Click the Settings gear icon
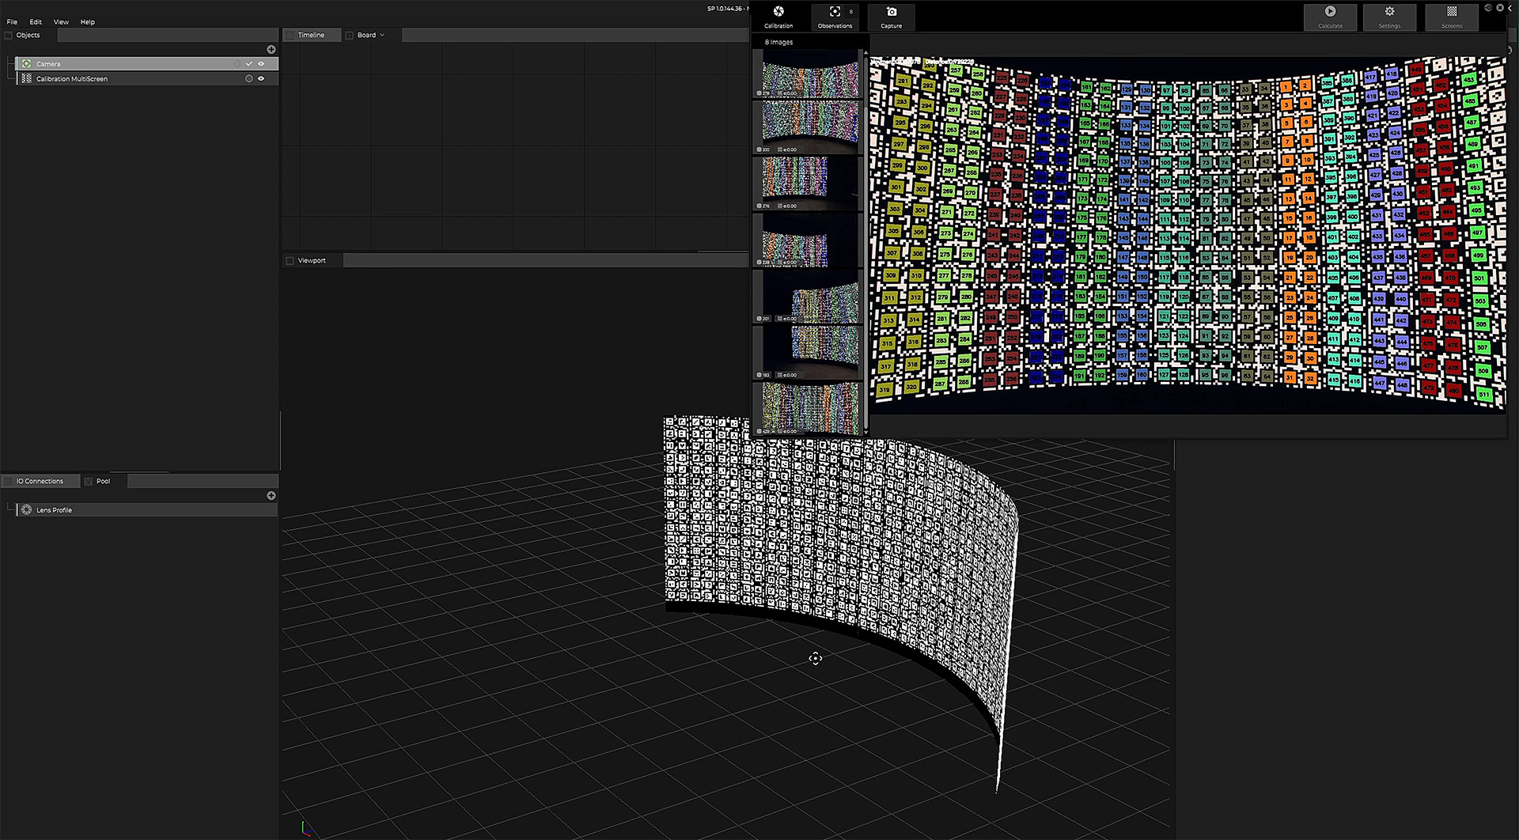Image resolution: width=1519 pixels, height=840 pixels. [x=1389, y=12]
